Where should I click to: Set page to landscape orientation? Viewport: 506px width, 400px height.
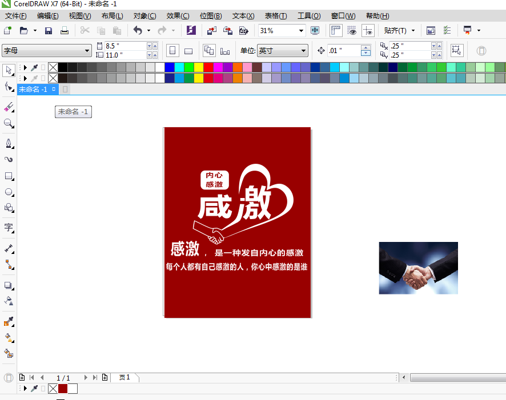[188, 50]
